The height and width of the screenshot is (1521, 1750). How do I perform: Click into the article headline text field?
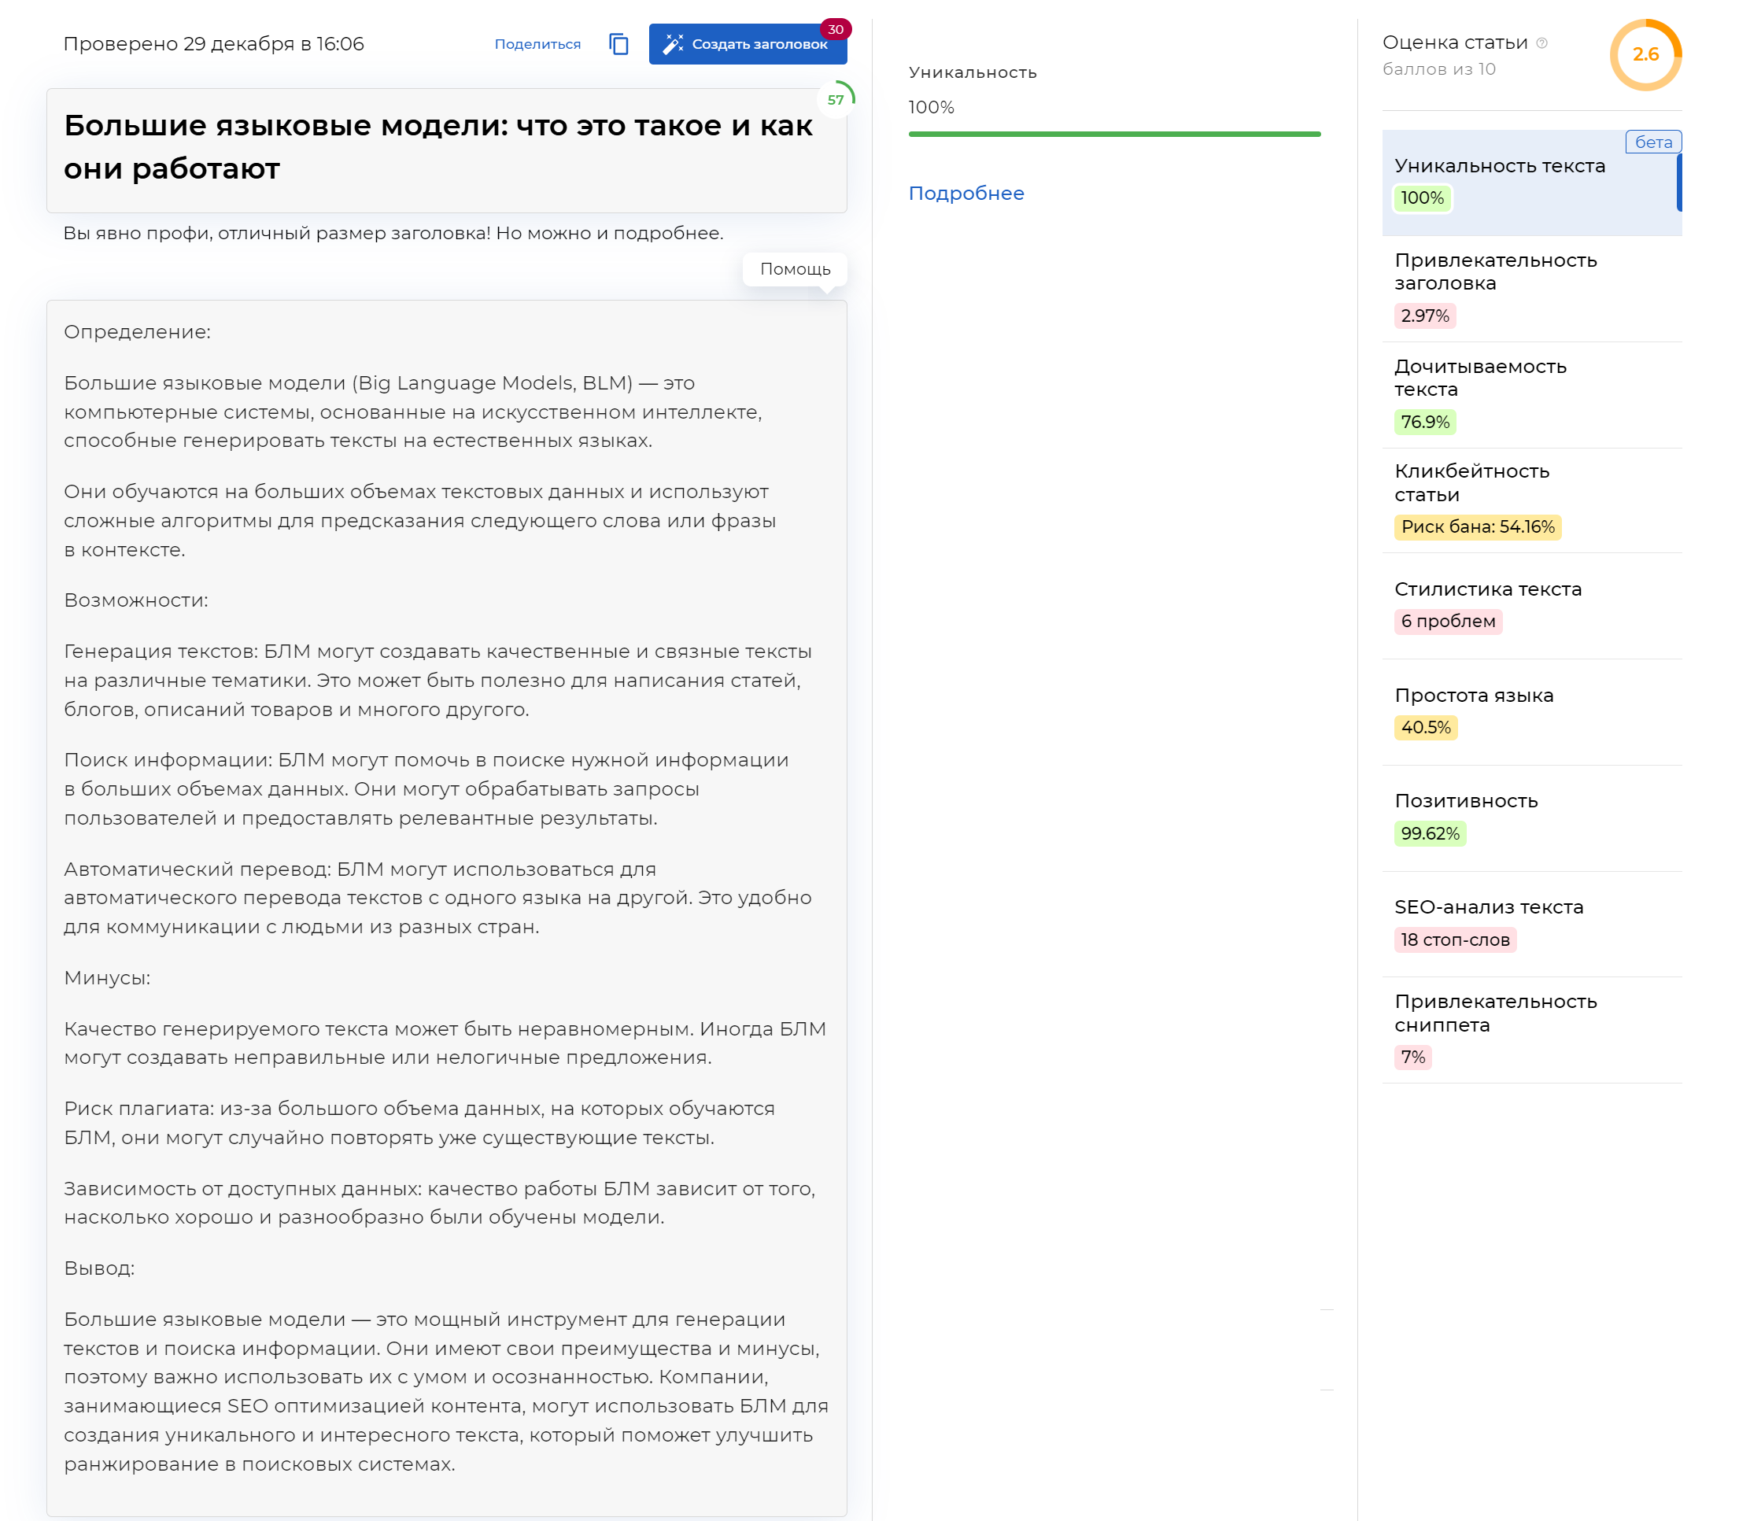click(x=437, y=148)
